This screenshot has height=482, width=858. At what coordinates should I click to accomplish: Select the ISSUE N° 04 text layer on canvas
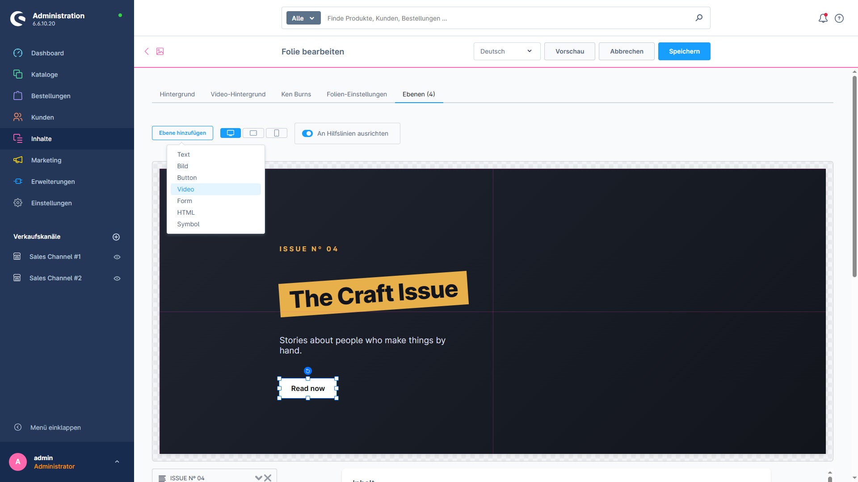(308, 249)
